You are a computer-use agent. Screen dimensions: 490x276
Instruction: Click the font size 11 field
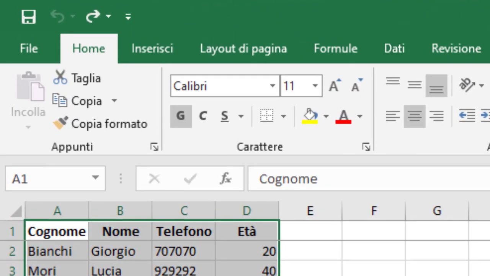(x=295, y=86)
